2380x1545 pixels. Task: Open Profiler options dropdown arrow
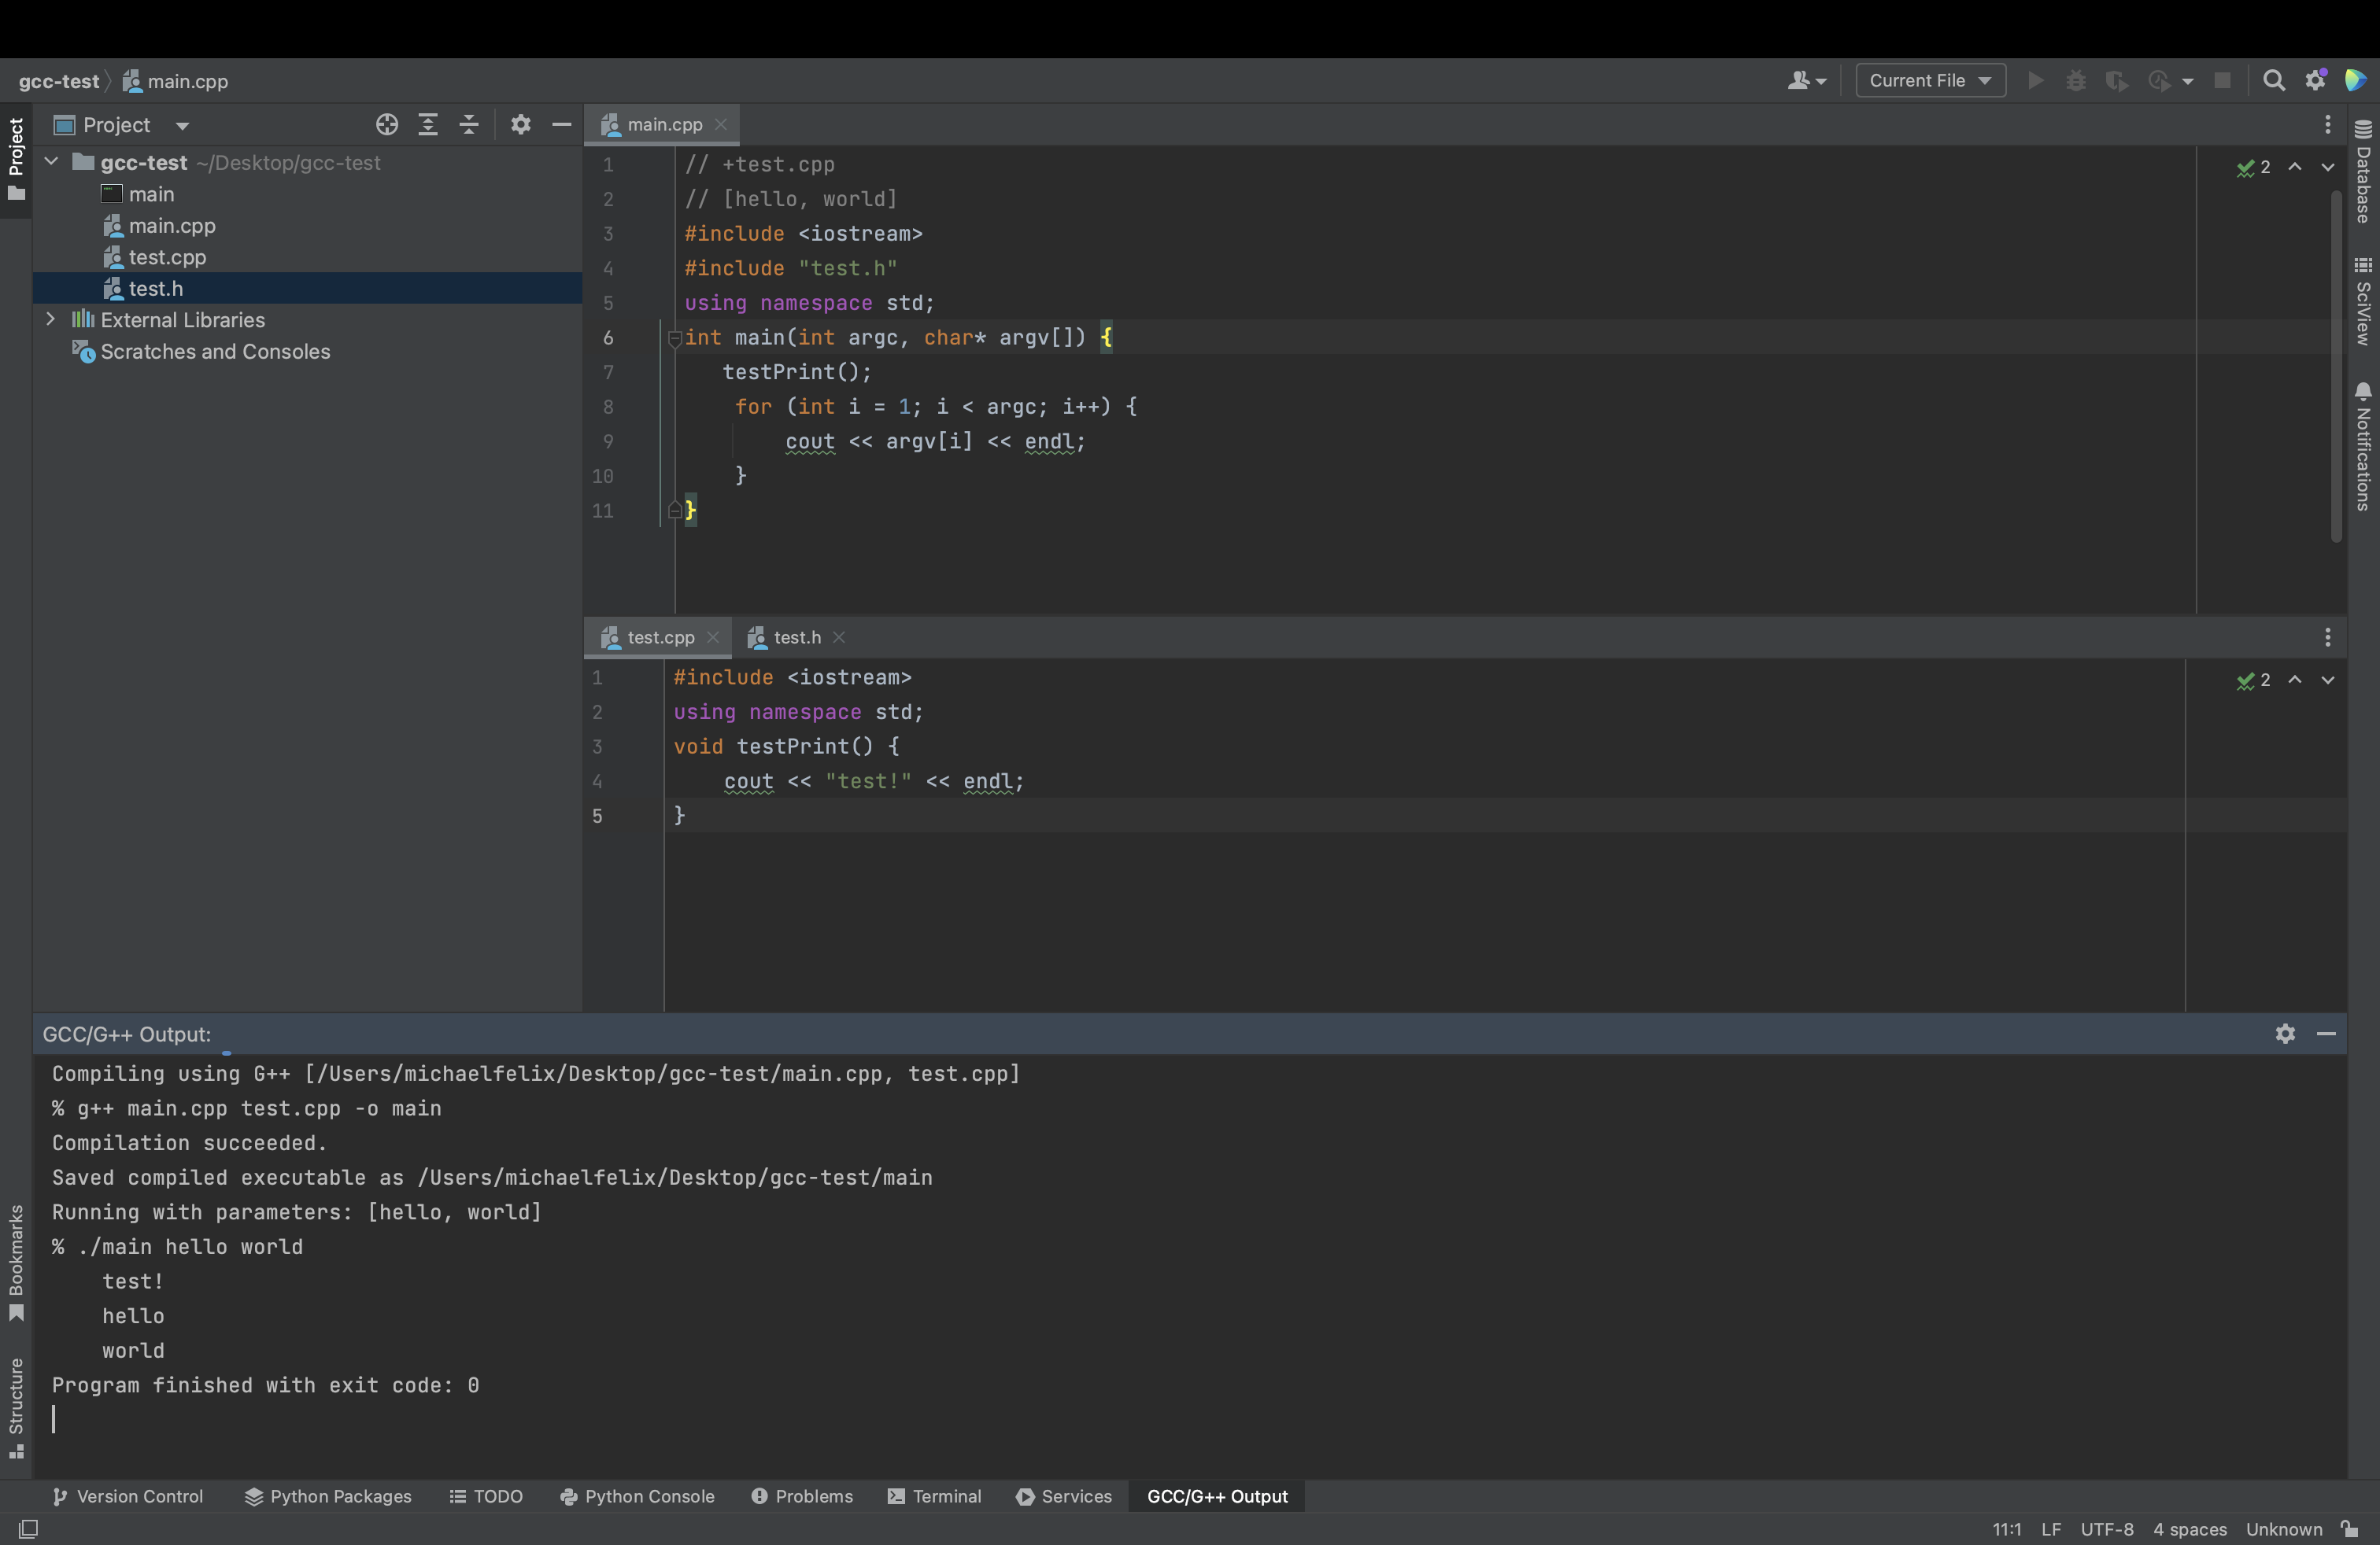coord(2188,82)
